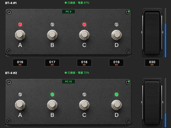The height and width of the screenshot is (128, 171).
Task: Click the BT-4 #2 connected status 電量 72%
Action: [x=77, y=73]
